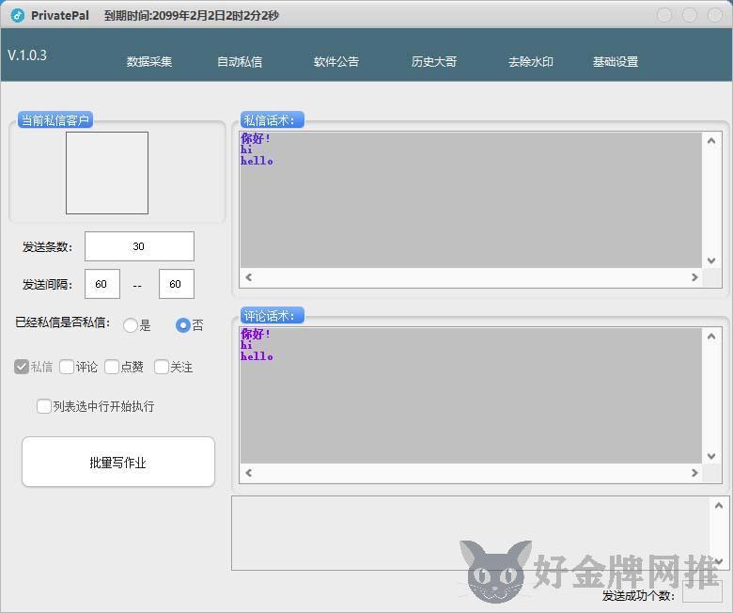This screenshot has width=733, height=613.
Task: Click the PrivatePal app logo icon
Action: pos(17,15)
